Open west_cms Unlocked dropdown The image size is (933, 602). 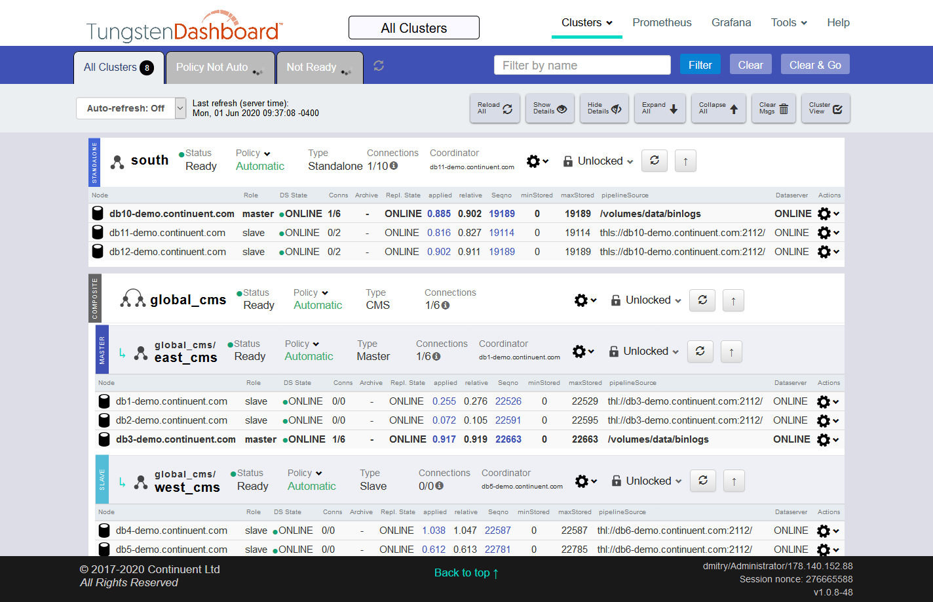pos(647,481)
